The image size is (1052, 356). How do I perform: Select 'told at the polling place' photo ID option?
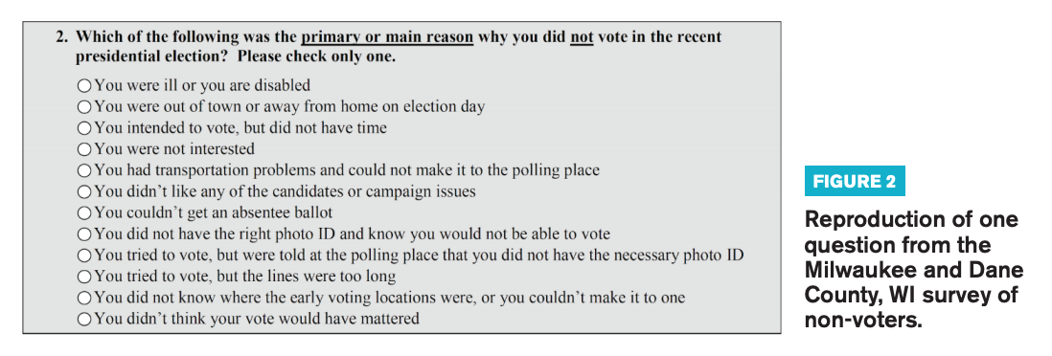(x=84, y=256)
